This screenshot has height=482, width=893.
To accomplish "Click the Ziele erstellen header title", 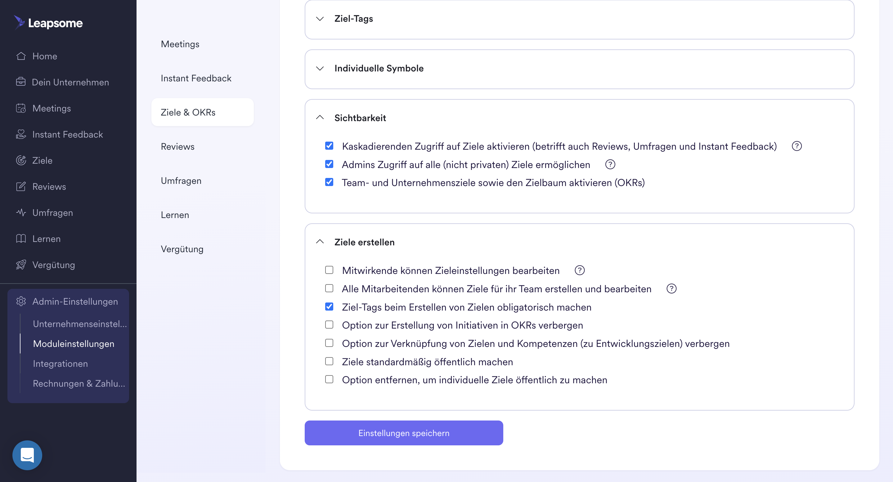I will pos(364,242).
